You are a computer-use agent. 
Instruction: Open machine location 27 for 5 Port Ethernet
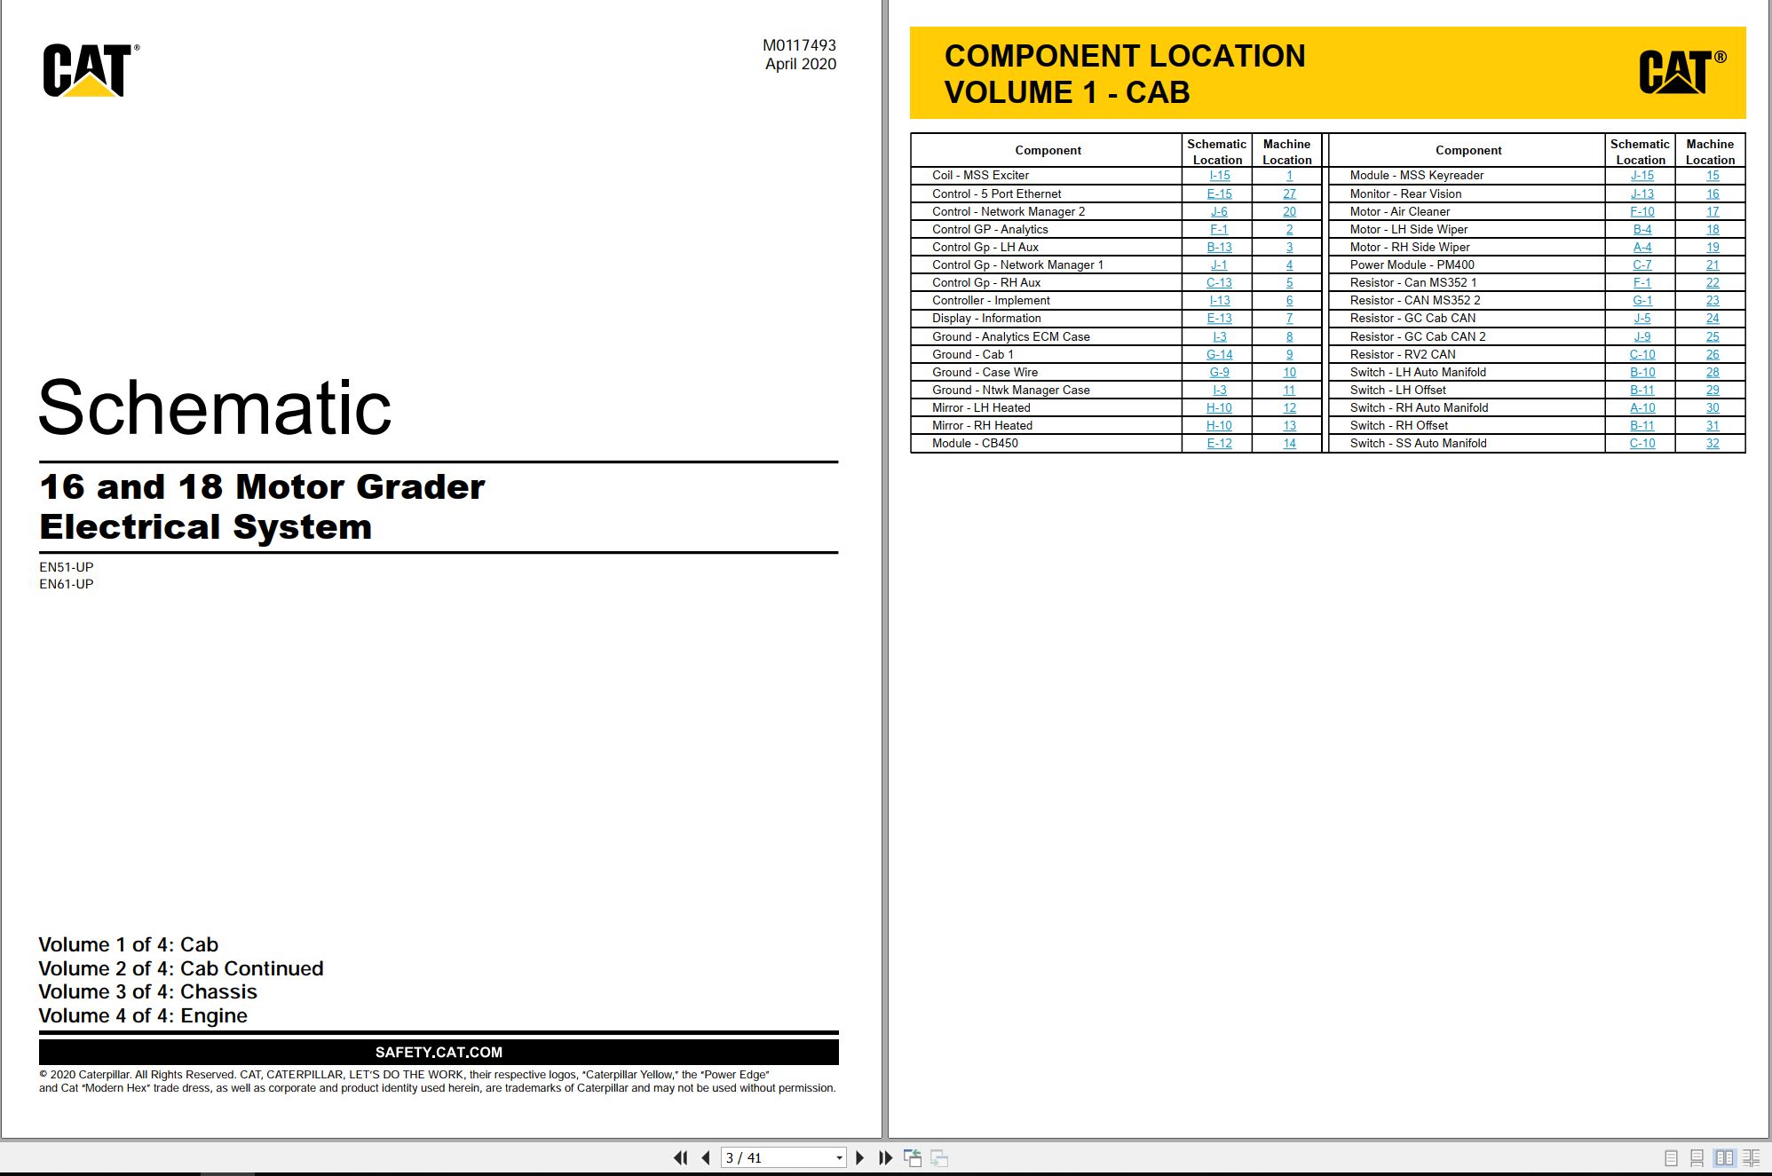pyautogui.click(x=1289, y=193)
